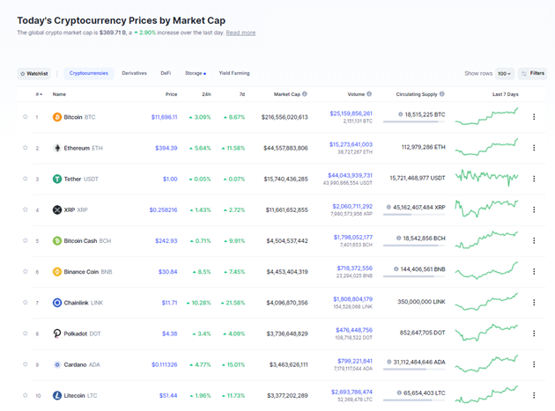Open Tether last 7 days sparkline chart
This screenshot has height=411, width=555.
coord(486,178)
